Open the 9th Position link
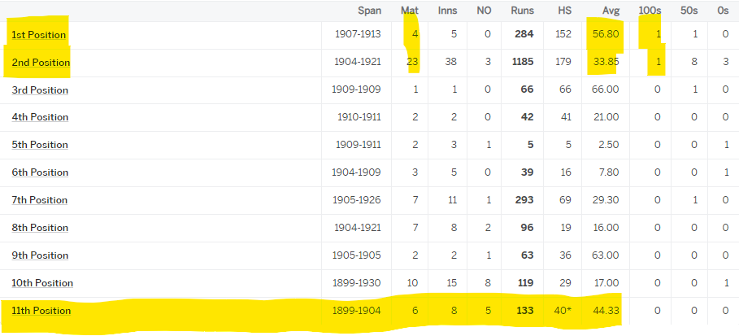739x336 pixels. [40, 255]
